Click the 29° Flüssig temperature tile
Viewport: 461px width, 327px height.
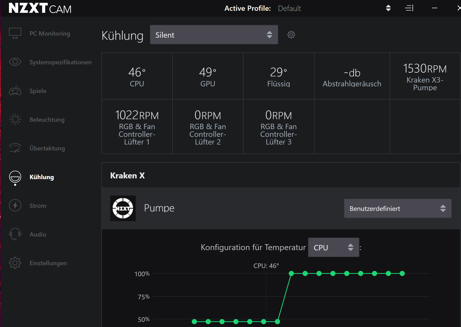279,76
